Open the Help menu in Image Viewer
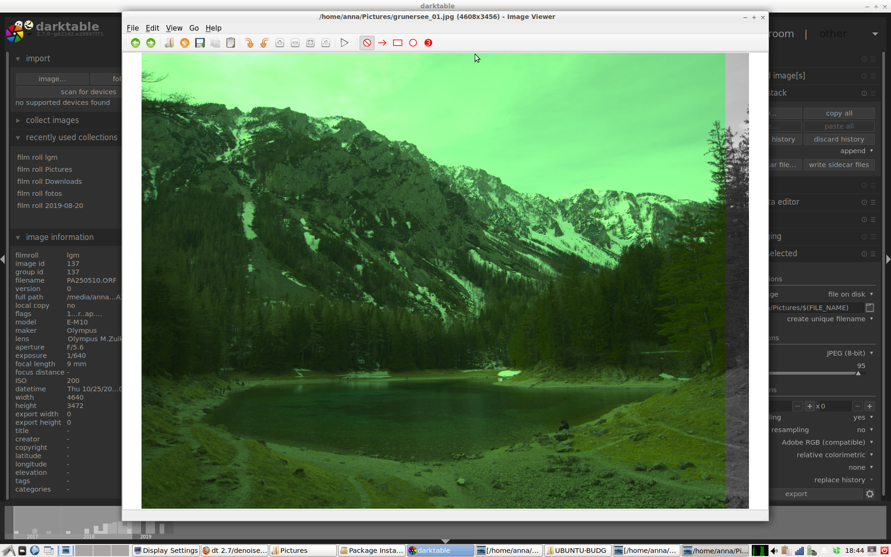The height and width of the screenshot is (557, 891). tap(213, 28)
